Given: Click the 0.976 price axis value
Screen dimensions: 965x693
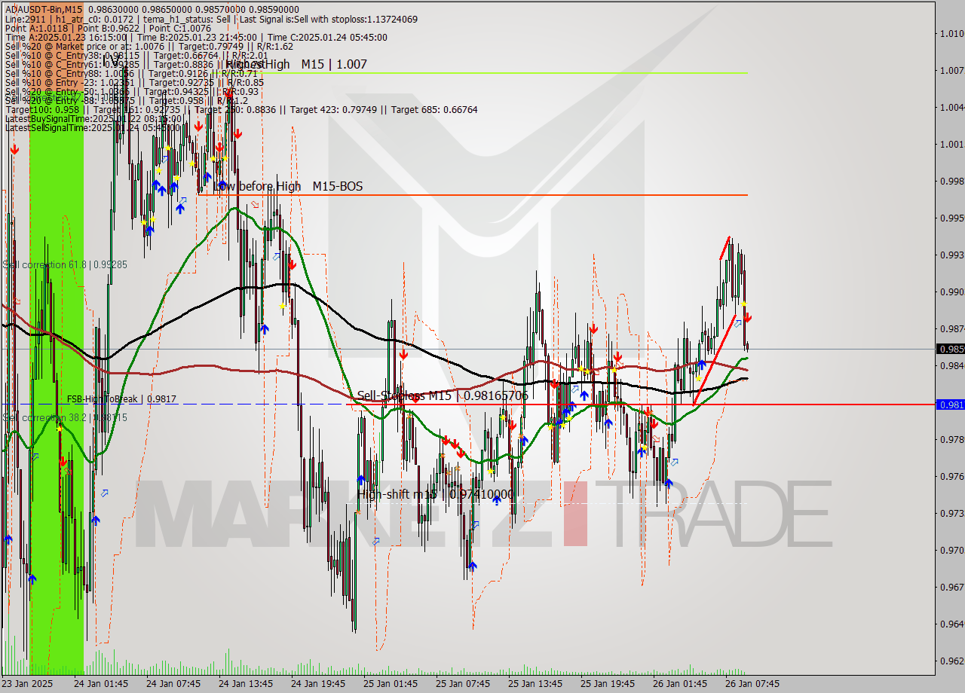Looking at the screenshot, I should (x=951, y=476).
